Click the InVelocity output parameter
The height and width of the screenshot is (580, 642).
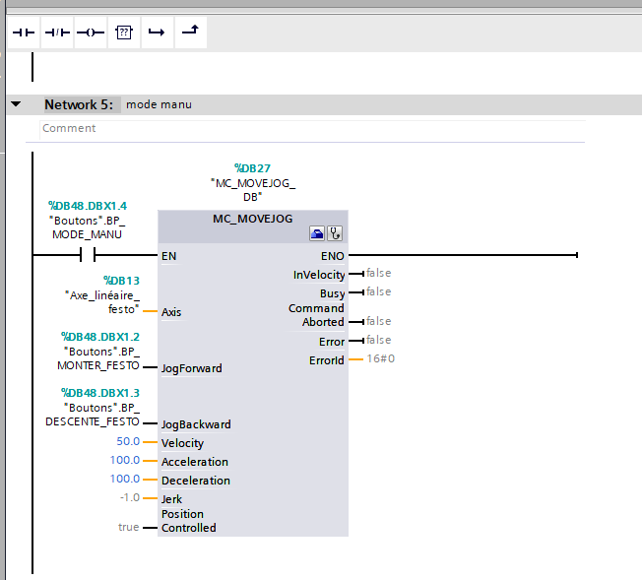[x=319, y=275]
